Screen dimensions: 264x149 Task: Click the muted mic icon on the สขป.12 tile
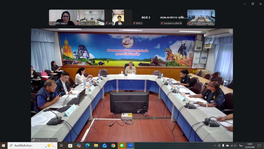pyautogui.click(x=79, y=23)
